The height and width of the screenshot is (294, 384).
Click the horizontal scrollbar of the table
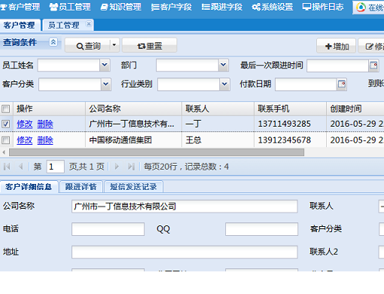click(x=157, y=152)
